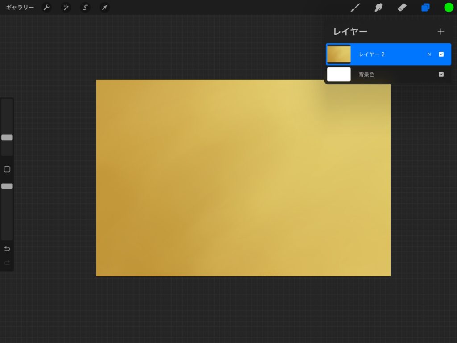Toggle 背景色 layer visibility checkbox

coord(441,75)
